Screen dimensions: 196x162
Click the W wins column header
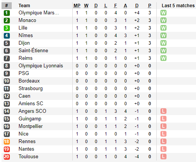(86, 6)
